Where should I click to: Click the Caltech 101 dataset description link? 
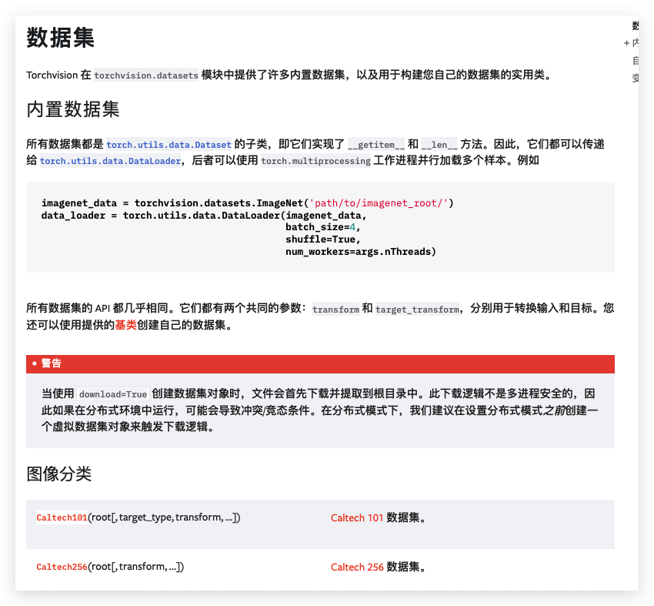(356, 517)
